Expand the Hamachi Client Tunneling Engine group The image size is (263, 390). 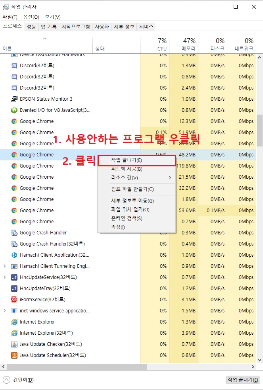(4, 266)
